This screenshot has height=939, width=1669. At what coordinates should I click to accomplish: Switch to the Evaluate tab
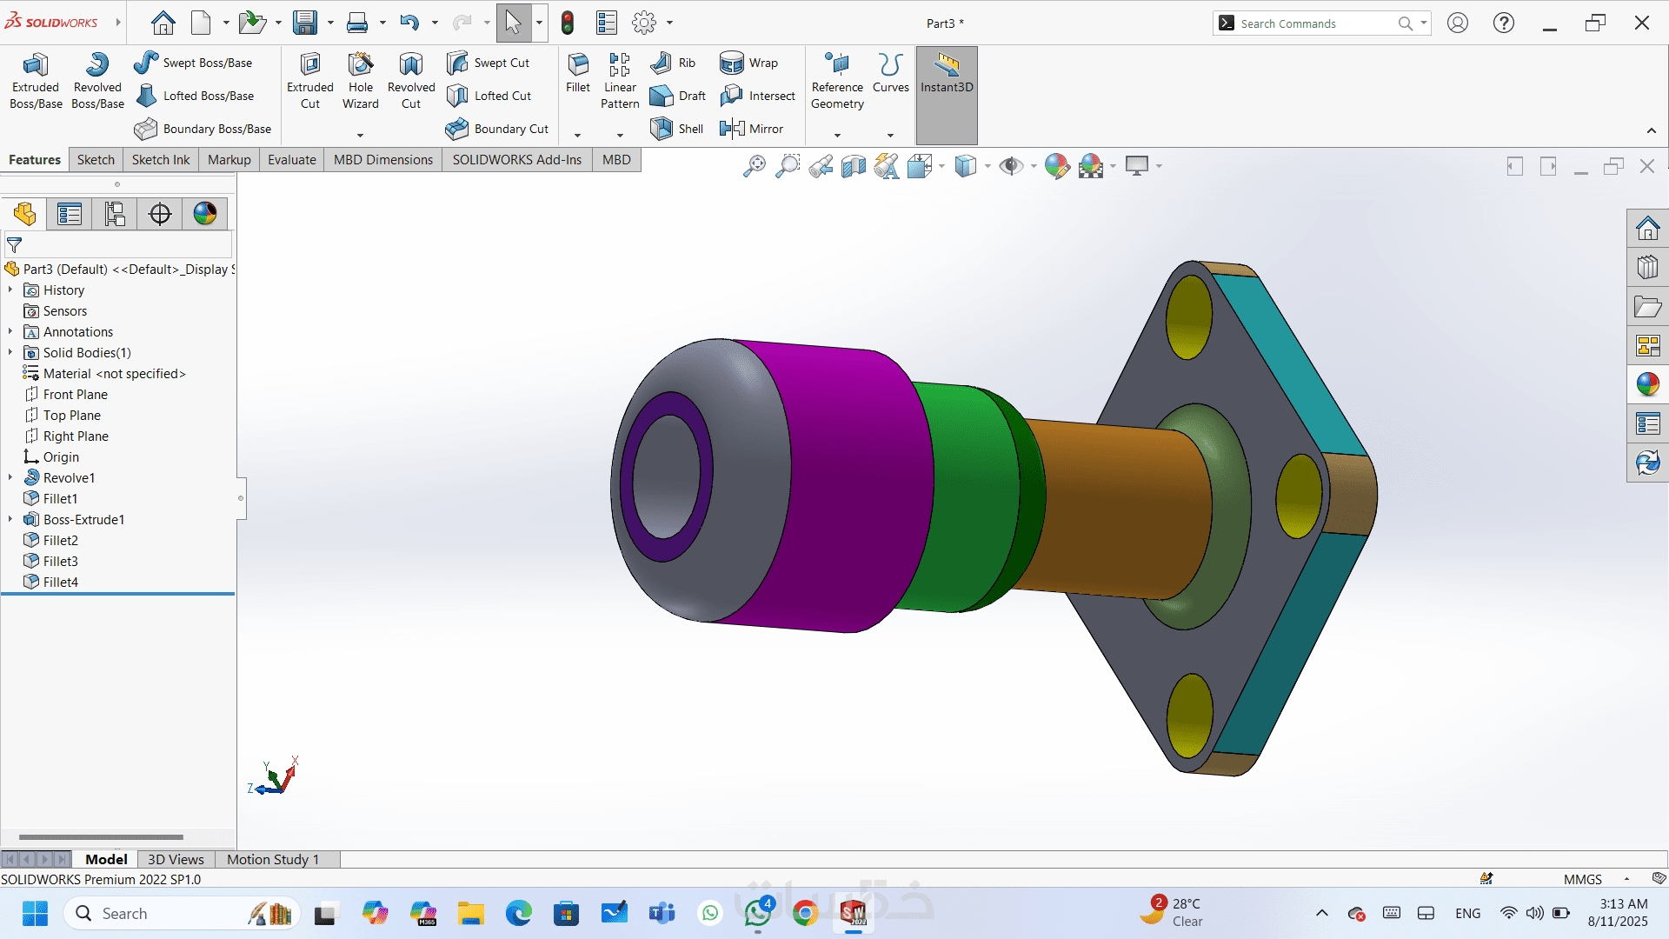(x=291, y=160)
